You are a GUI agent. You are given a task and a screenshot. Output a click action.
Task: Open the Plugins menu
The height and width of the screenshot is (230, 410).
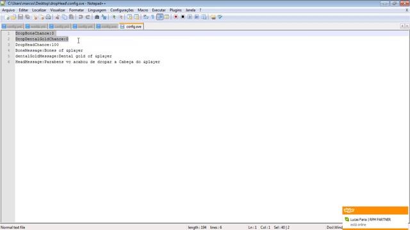(x=176, y=10)
